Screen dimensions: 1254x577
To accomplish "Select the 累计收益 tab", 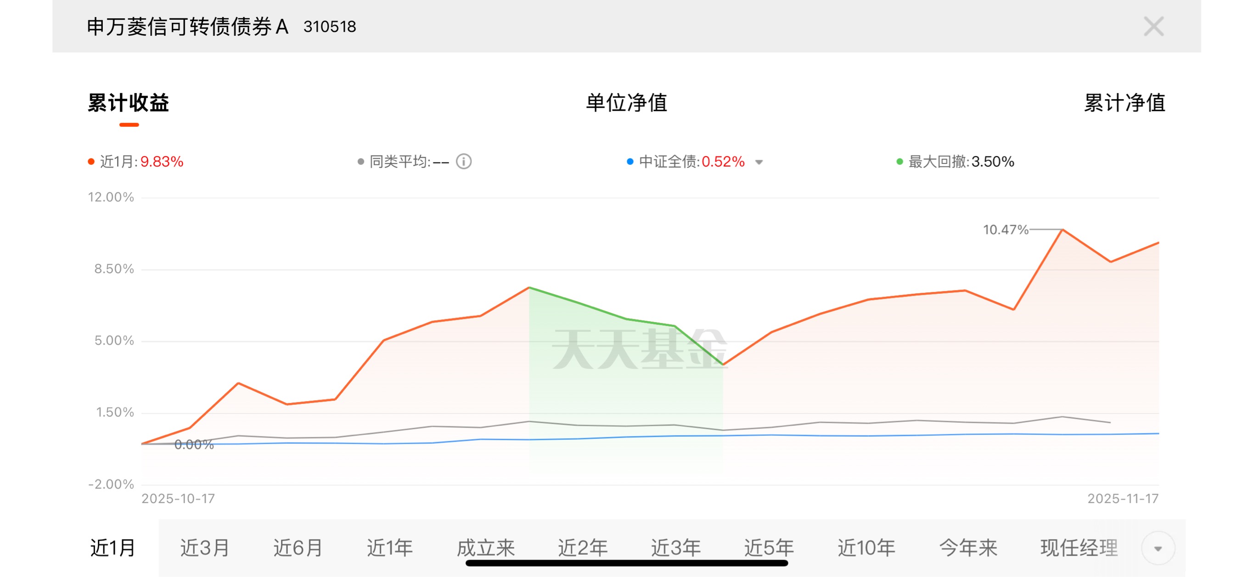I will [129, 103].
